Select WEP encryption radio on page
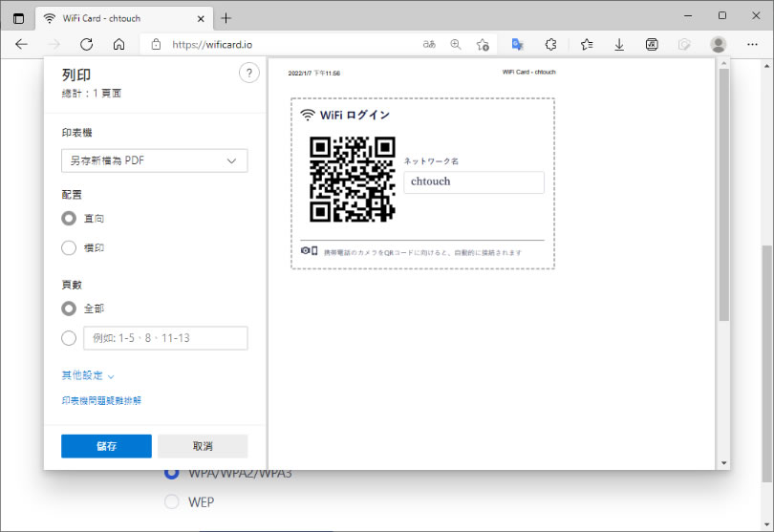This screenshot has height=532, width=774. click(171, 501)
